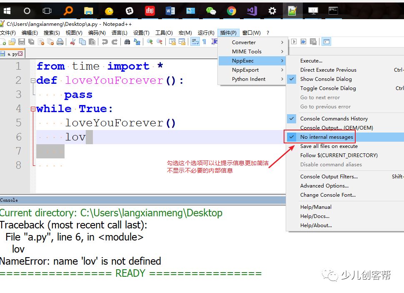Viewport: 404px width, 293px height.
Task: Close the a.py tab
Action: (x=20, y=54)
